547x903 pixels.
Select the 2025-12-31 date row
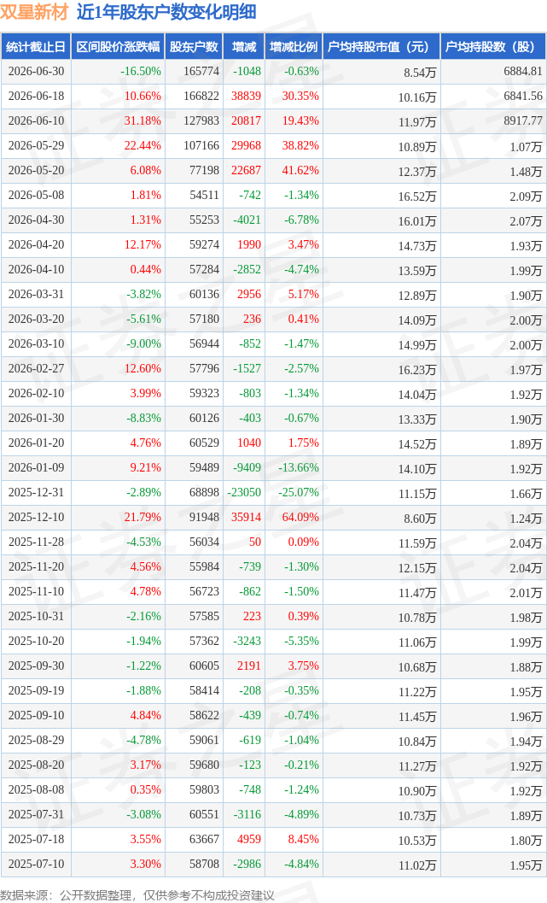click(274, 492)
